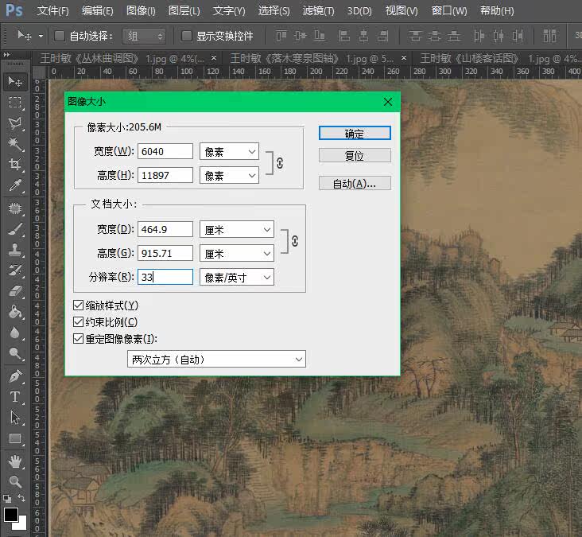Open the document width 厘米 dropdown

(x=237, y=229)
